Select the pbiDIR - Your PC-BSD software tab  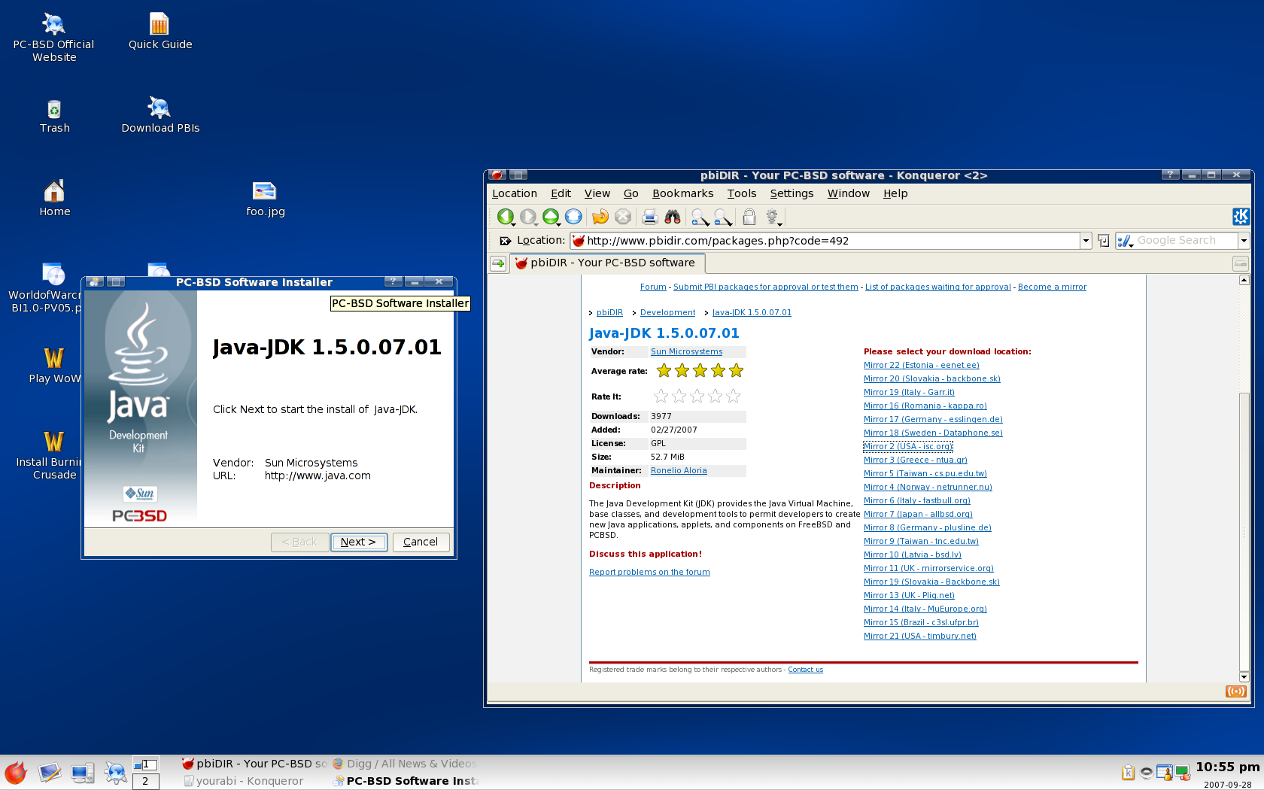pyautogui.click(x=606, y=263)
